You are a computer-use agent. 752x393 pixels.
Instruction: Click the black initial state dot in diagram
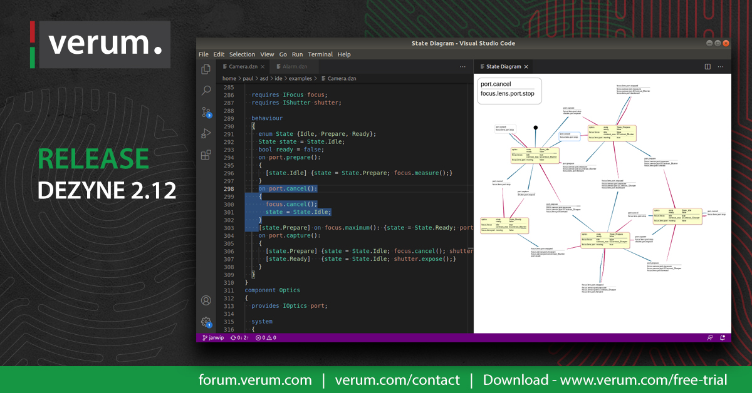coord(535,128)
